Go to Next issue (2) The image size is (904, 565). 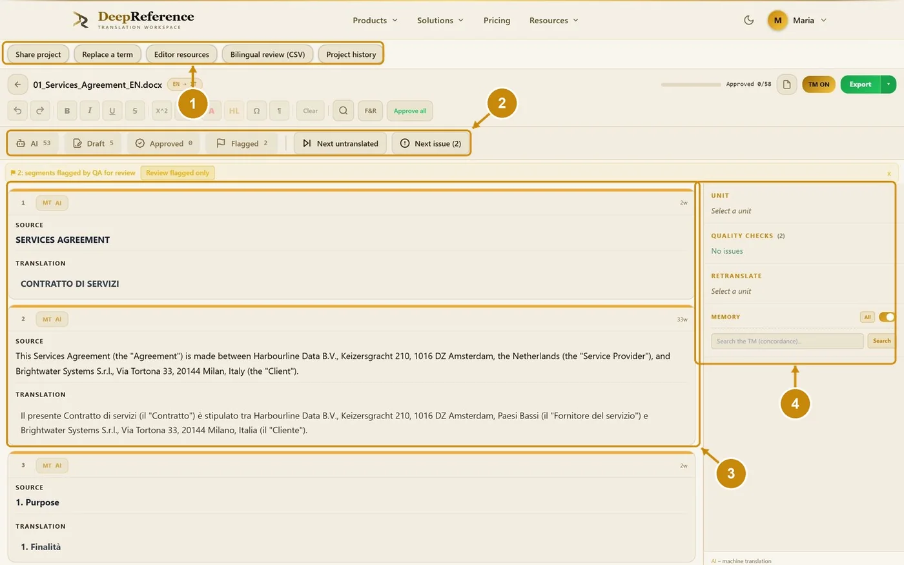431,143
